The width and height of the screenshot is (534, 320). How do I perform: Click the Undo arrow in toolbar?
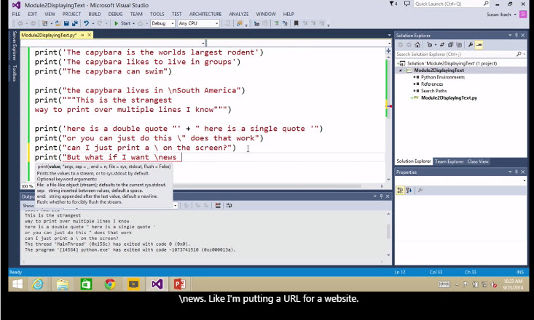pos(87,23)
